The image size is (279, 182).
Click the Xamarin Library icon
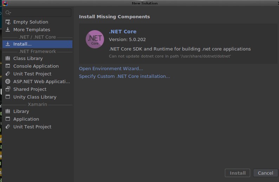[x=8, y=111]
